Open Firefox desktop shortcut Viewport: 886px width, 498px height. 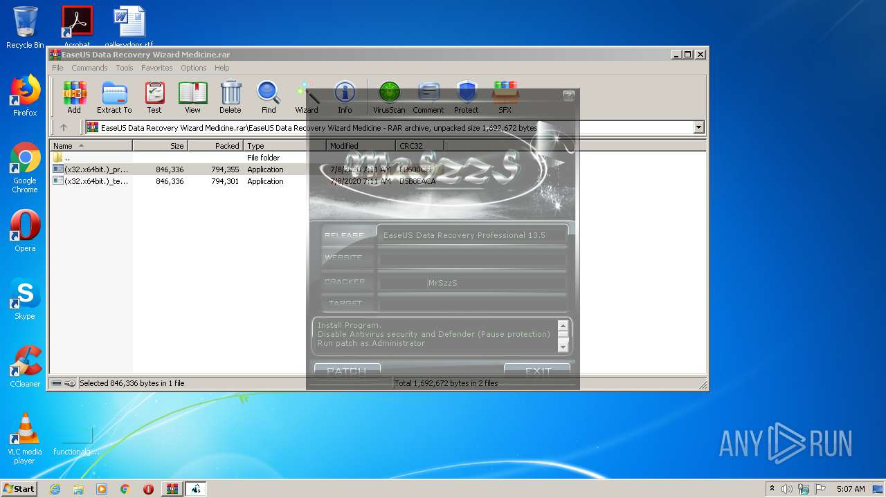(x=25, y=95)
